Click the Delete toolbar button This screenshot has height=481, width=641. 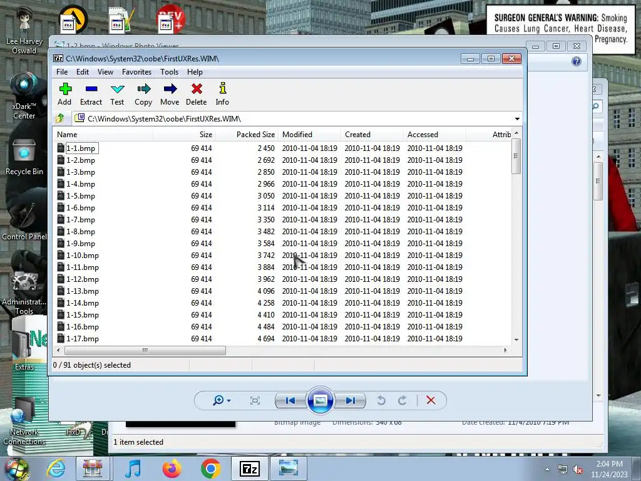coord(196,95)
